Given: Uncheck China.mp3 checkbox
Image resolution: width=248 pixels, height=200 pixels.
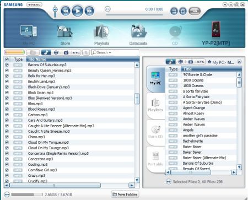Looking at the screenshot, I should [x=7, y=137].
